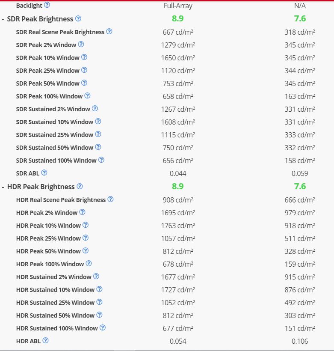Open help for SDR Sustained 25% Window
The height and width of the screenshot is (351, 334).
pos(98,134)
